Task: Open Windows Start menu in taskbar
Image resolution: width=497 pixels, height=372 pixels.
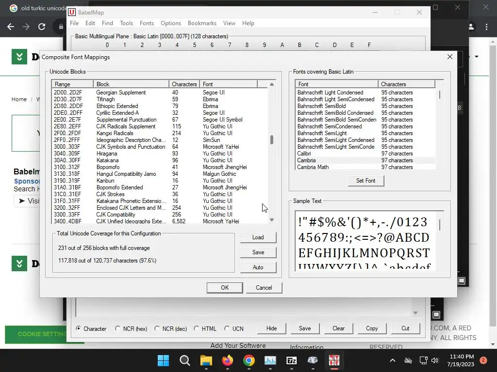Action: point(163,360)
